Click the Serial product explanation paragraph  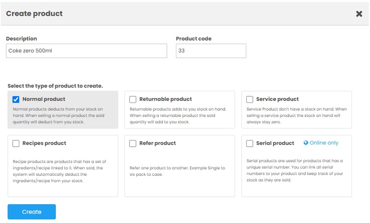[x=294, y=170]
